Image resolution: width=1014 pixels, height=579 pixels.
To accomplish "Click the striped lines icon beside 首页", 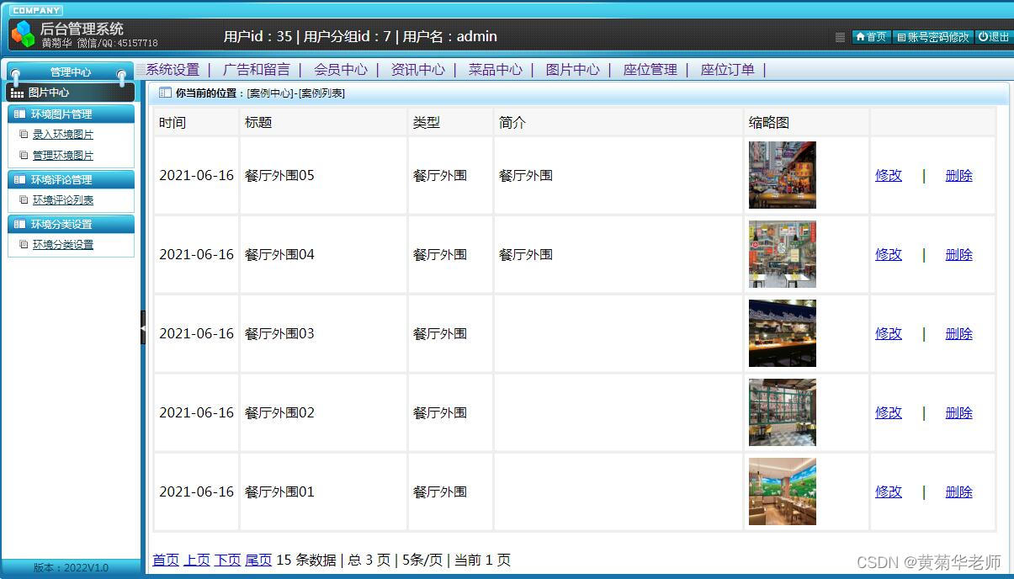I will pyautogui.click(x=840, y=37).
